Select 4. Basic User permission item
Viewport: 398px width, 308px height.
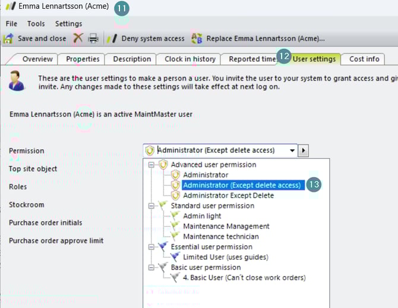click(244, 278)
